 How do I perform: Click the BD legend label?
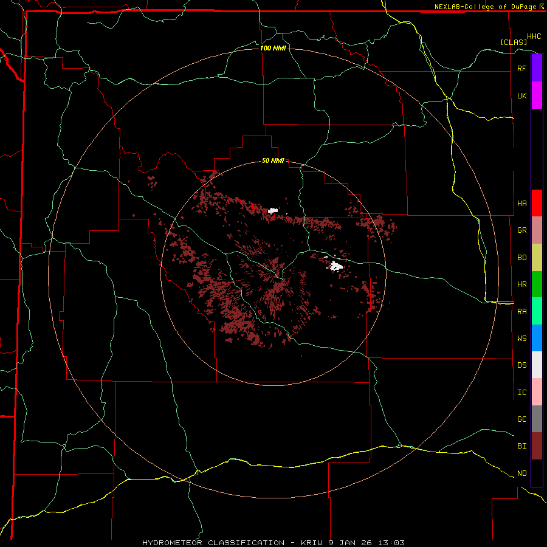tap(521, 258)
